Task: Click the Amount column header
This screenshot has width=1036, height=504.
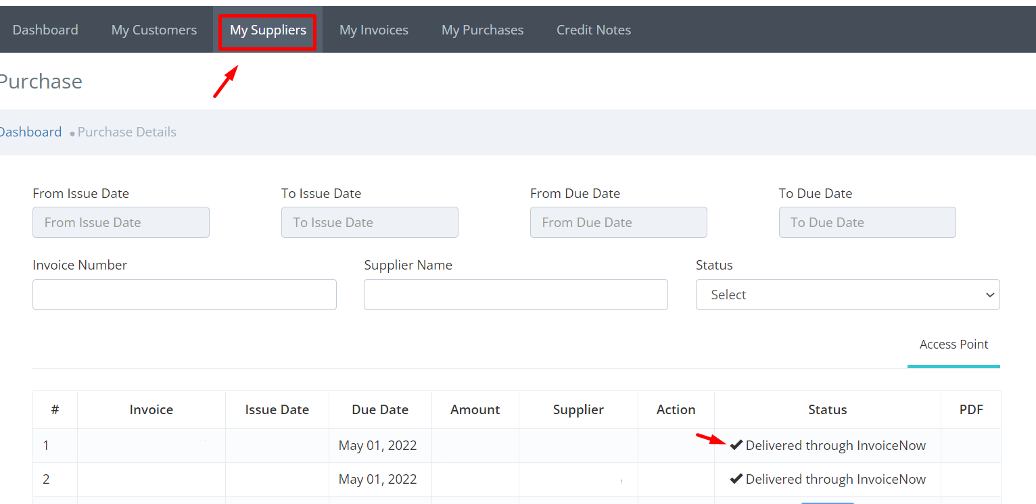Action: (475, 409)
